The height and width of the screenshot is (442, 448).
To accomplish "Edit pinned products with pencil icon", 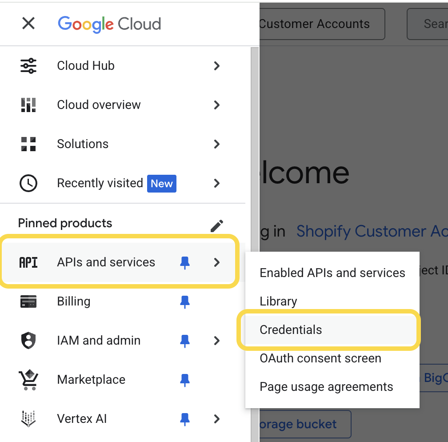I will (217, 226).
